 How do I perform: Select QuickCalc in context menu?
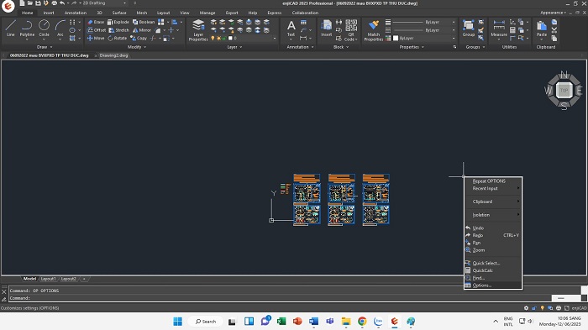pyautogui.click(x=493, y=270)
